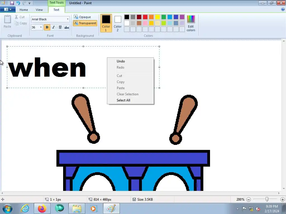
Task: Toggle Bold text formatting
Action: click(47, 27)
